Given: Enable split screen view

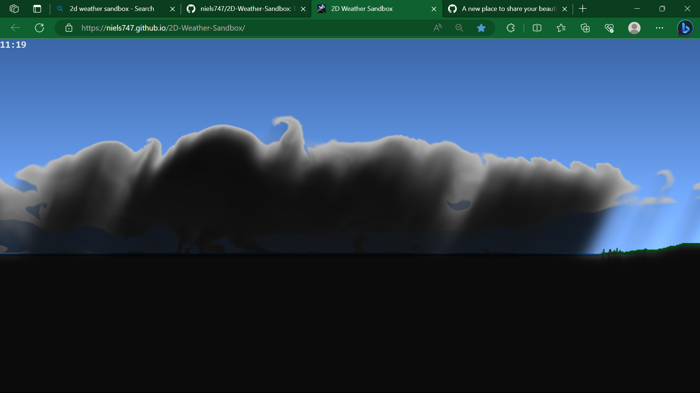Looking at the screenshot, I should (x=537, y=28).
